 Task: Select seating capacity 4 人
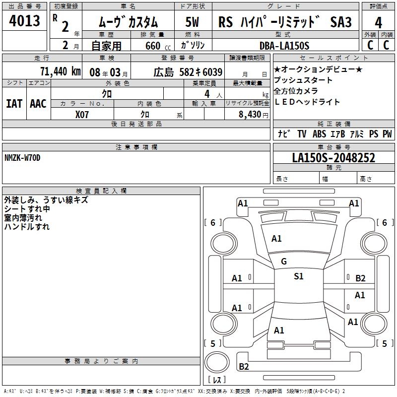pyautogui.click(x=213, y=94)
